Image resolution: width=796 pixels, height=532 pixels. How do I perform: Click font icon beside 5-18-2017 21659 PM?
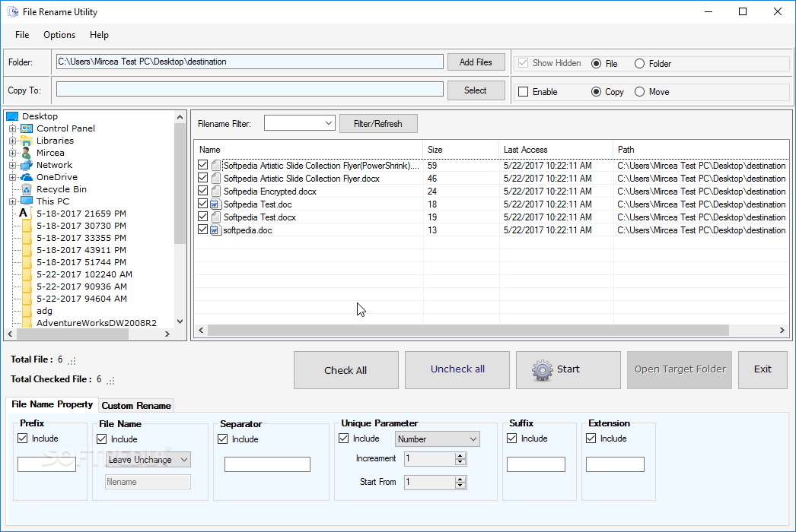pos(24,214)
